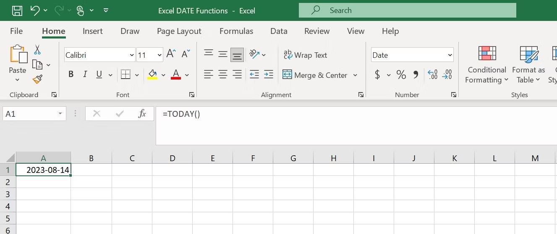
Task: Click the Cut scissors icon
Action: [x=37, y=50]
